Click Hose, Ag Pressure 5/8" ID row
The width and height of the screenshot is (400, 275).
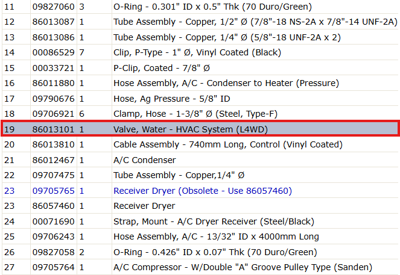click(200, 99)
